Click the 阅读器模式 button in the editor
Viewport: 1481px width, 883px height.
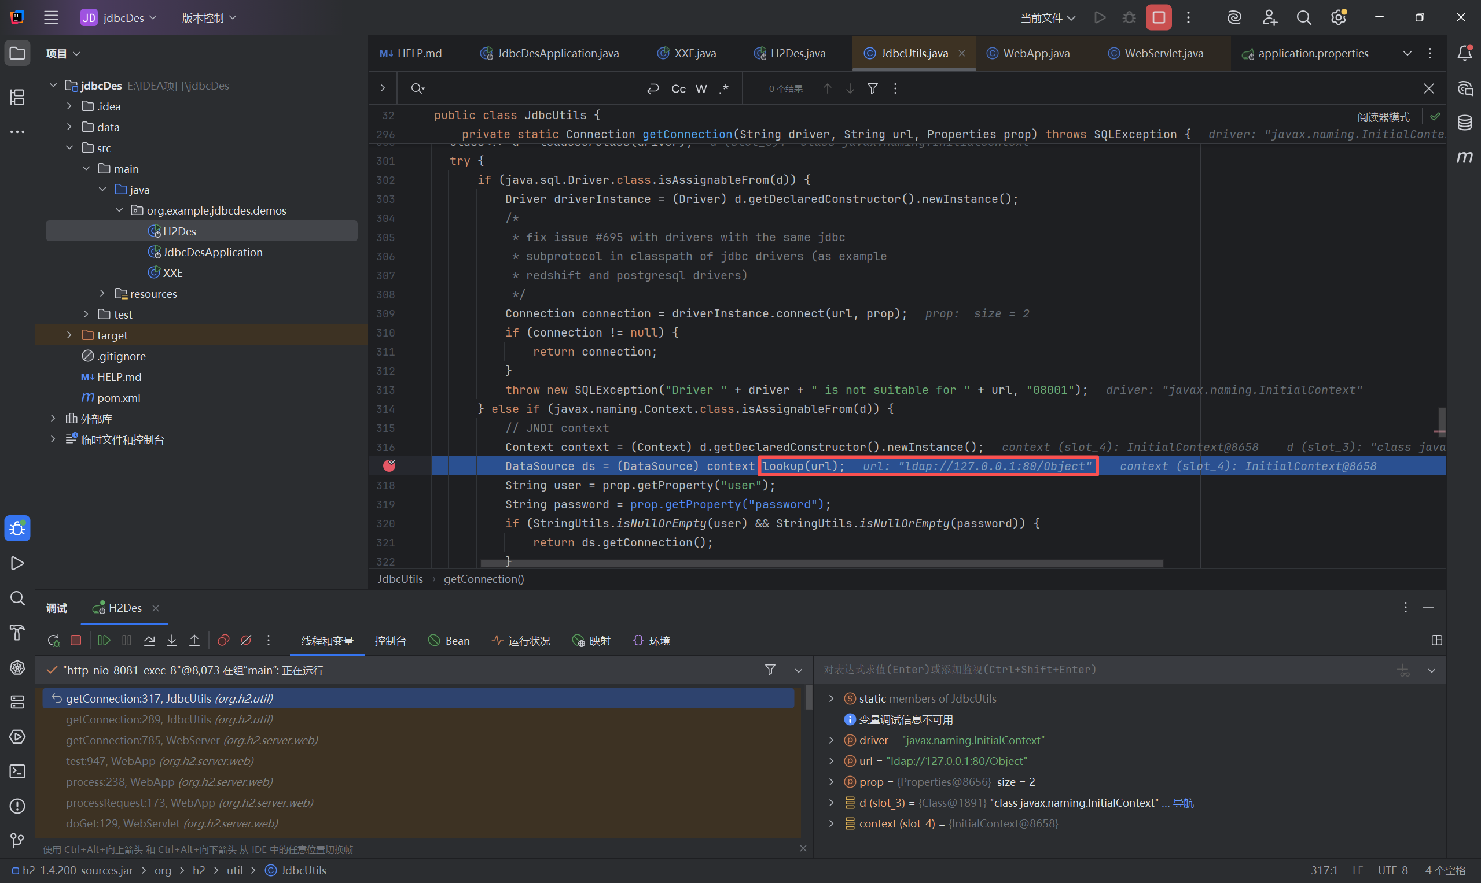[1383, 117]
